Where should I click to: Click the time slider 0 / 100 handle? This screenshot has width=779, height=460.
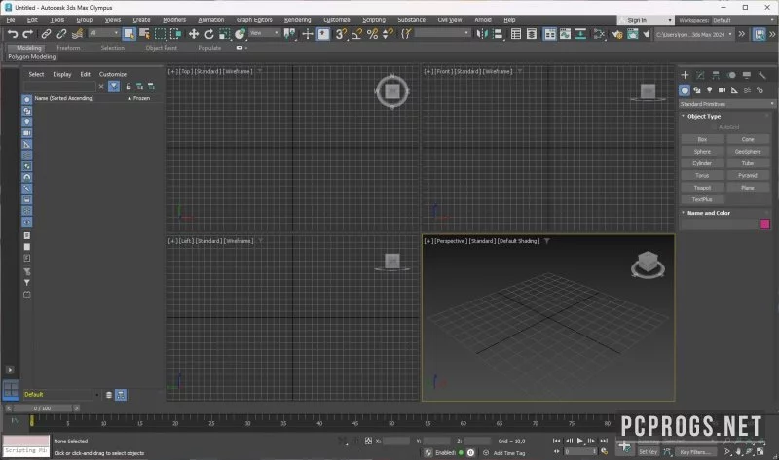[x=42, y=407]
